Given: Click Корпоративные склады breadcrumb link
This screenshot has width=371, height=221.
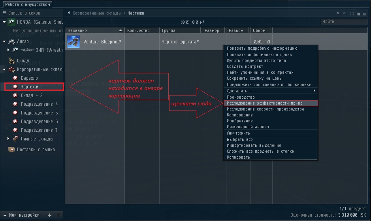Looking at the screenshot, I should [97, 13].
